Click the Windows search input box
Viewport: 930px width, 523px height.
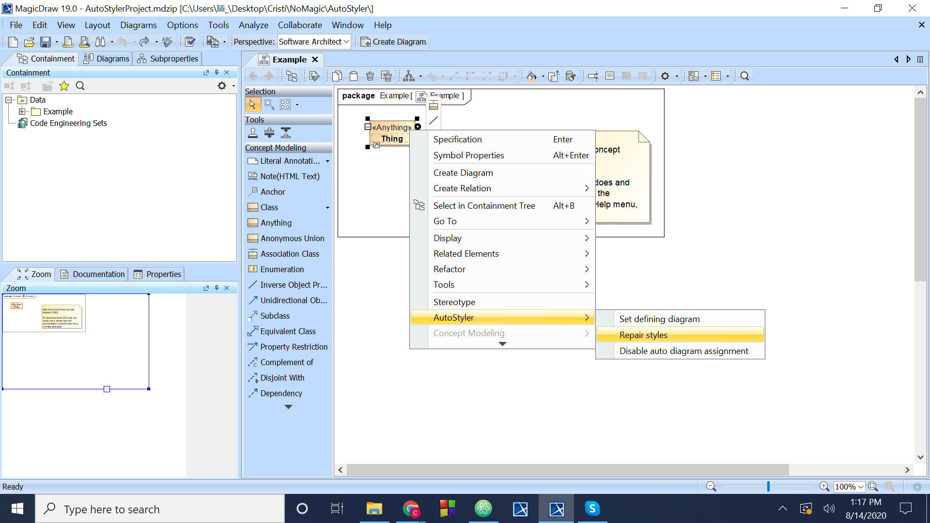tap(160, 509)
